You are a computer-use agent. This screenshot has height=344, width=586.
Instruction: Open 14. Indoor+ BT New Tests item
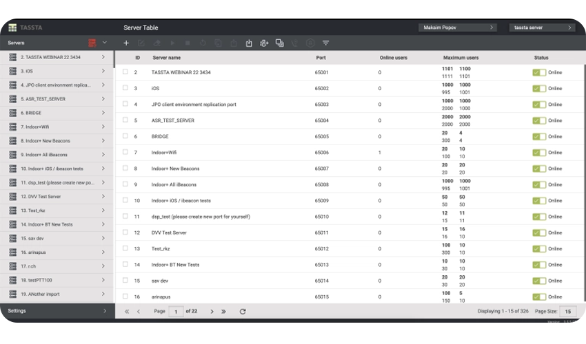click(57, 224)
